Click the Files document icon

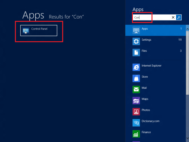[136, 52]
